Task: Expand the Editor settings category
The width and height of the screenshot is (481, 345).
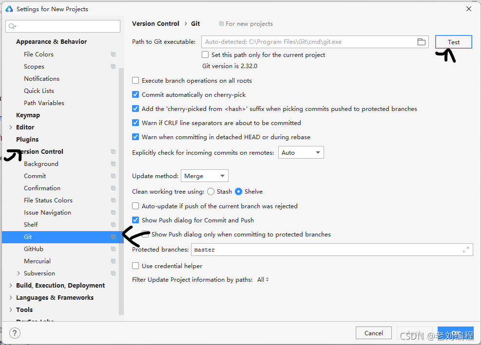Action: 11,127
